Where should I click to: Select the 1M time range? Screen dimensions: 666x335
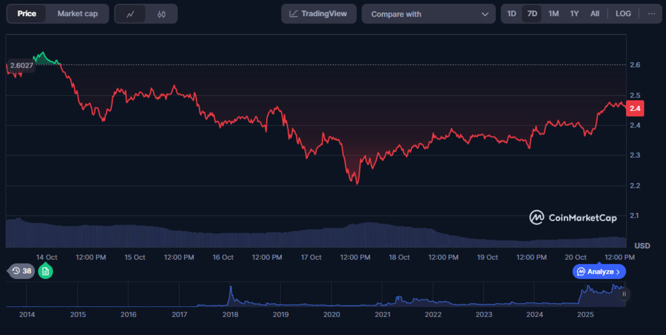tap(553, 14)
